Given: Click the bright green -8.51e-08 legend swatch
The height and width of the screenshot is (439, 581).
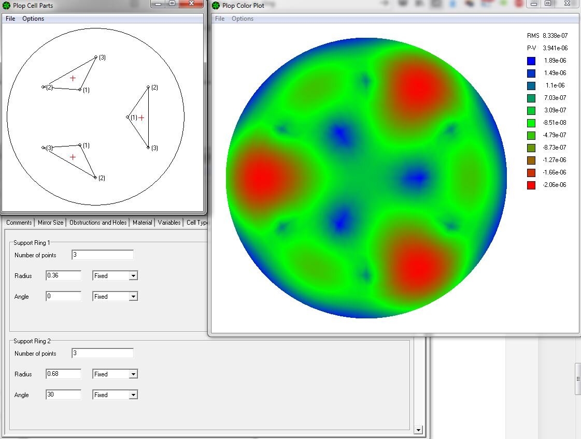Looking at the screenshot, I should (531, 123).
